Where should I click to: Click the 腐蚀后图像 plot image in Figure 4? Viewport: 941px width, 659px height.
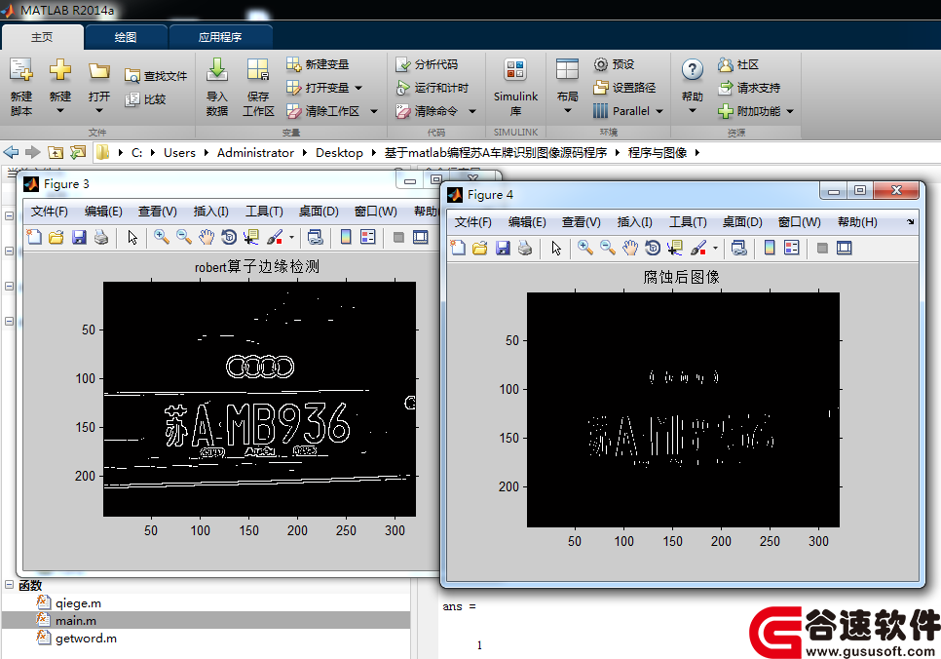683,409
